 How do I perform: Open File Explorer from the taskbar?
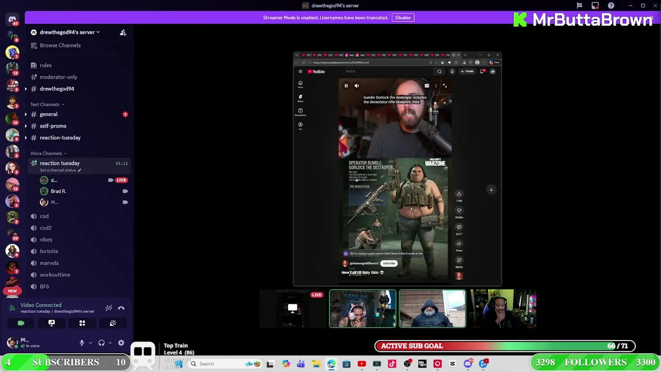point(316,364)
